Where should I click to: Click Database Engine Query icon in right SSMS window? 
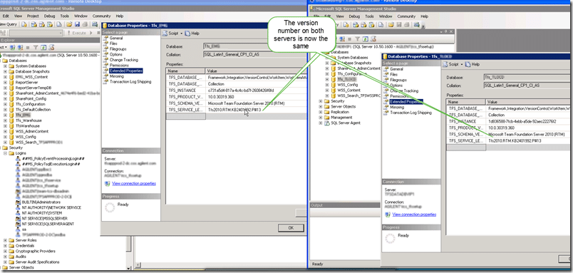(x=346, y=25)
